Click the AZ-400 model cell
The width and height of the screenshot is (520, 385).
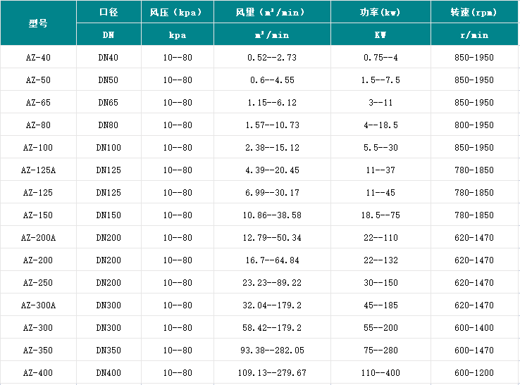click(x=38, y=373)
